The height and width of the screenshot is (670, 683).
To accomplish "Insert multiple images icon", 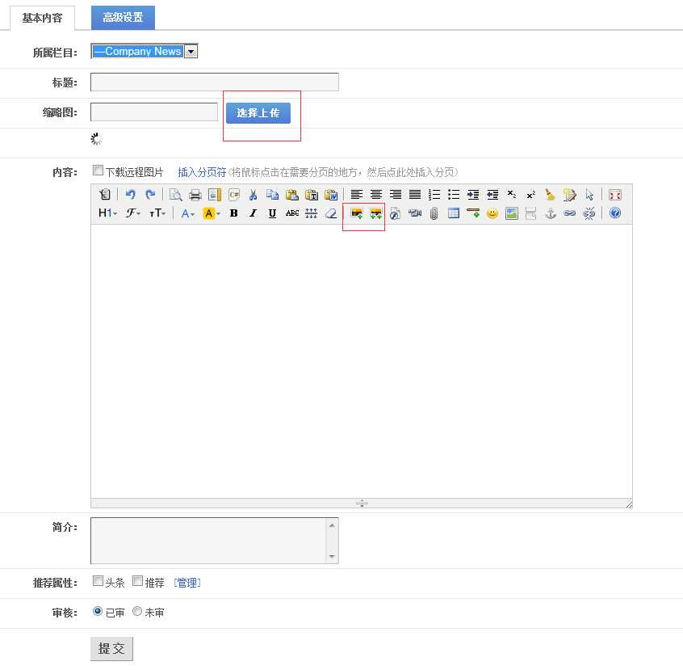I will pyautogui.click(x=376, y=213).
